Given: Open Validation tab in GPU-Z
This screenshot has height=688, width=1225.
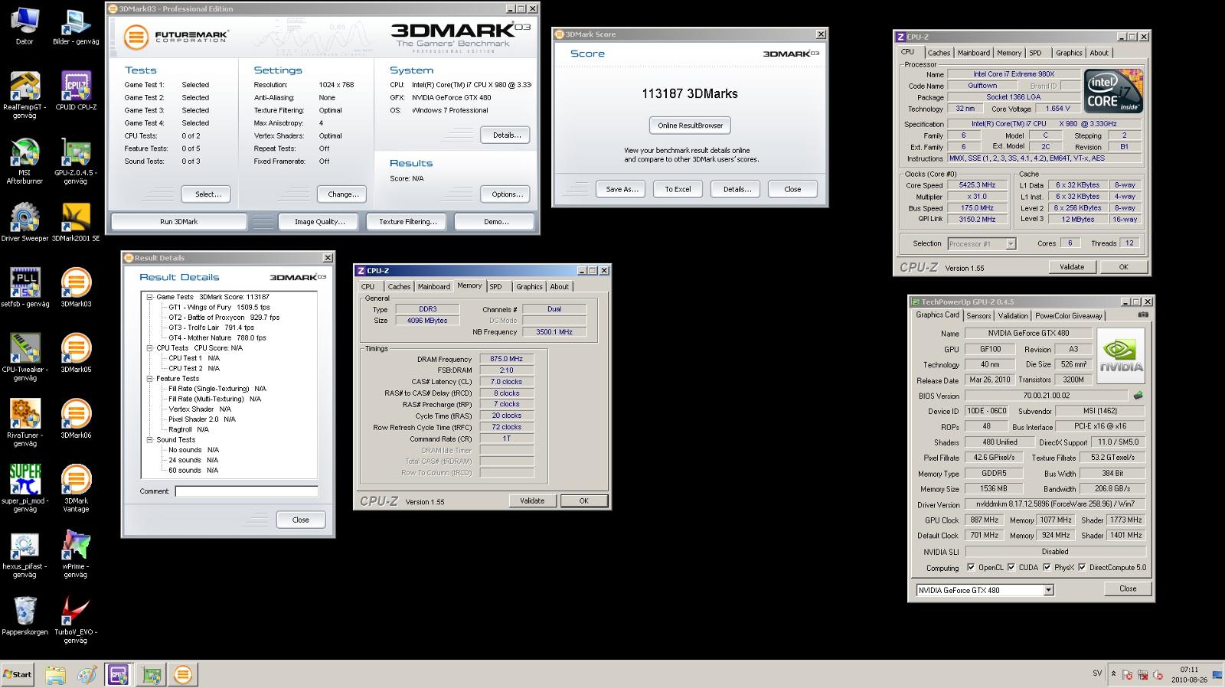Looking at the screenshot, I should (x=1013, y=315).
